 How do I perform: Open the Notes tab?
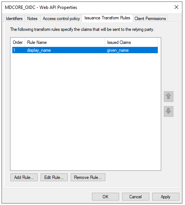pos(32,19)
